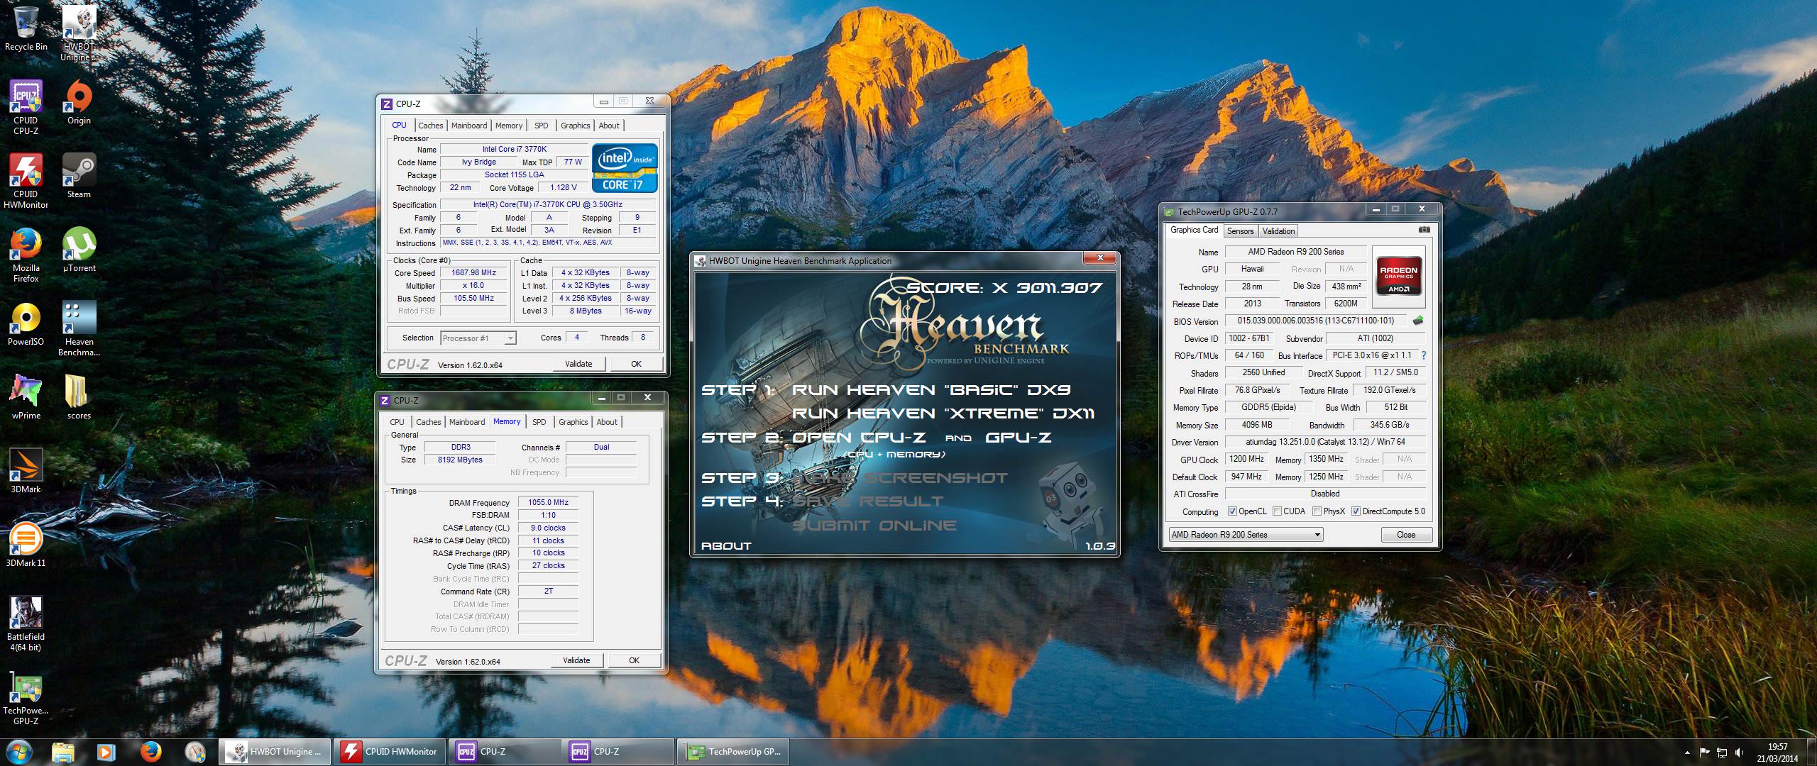
Task: Select the Origin desktop icon
Action: (79, 103)
